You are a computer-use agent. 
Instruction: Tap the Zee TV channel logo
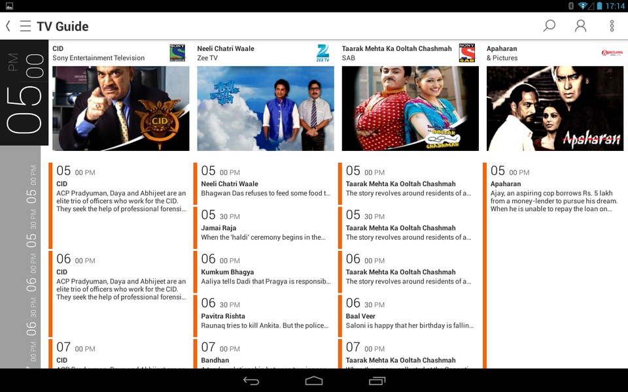tap(323, 53)
